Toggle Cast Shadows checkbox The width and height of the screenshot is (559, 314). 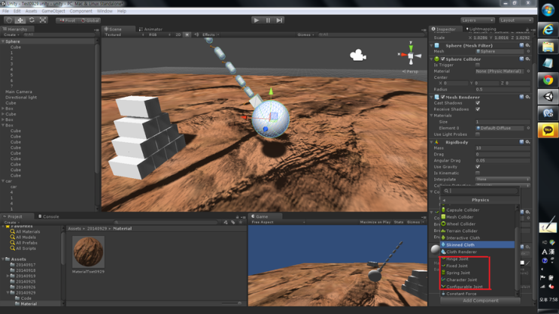tap(478, 103)
